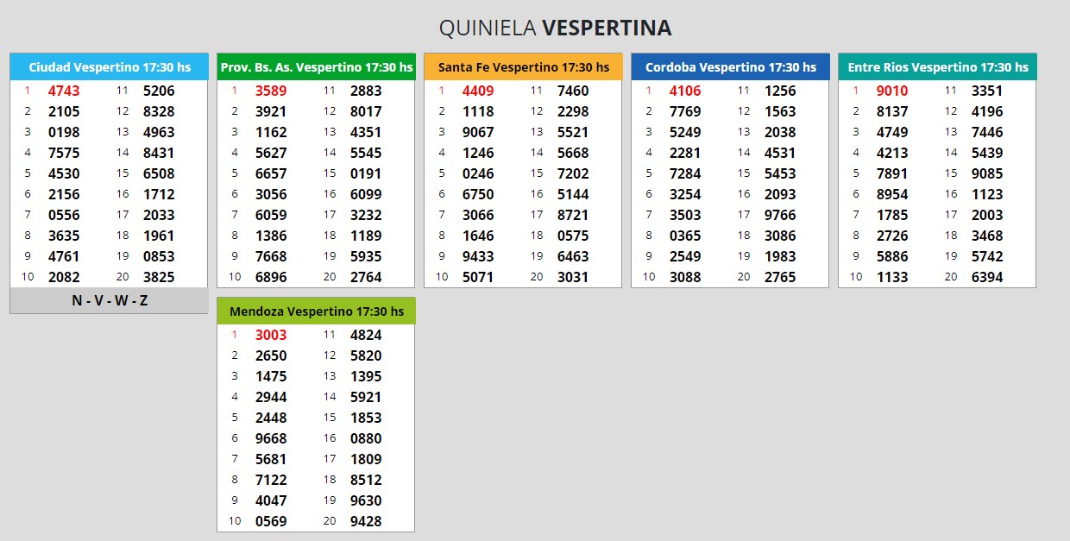Click Mendoza first prize number 3003

[x=271, y=335]
